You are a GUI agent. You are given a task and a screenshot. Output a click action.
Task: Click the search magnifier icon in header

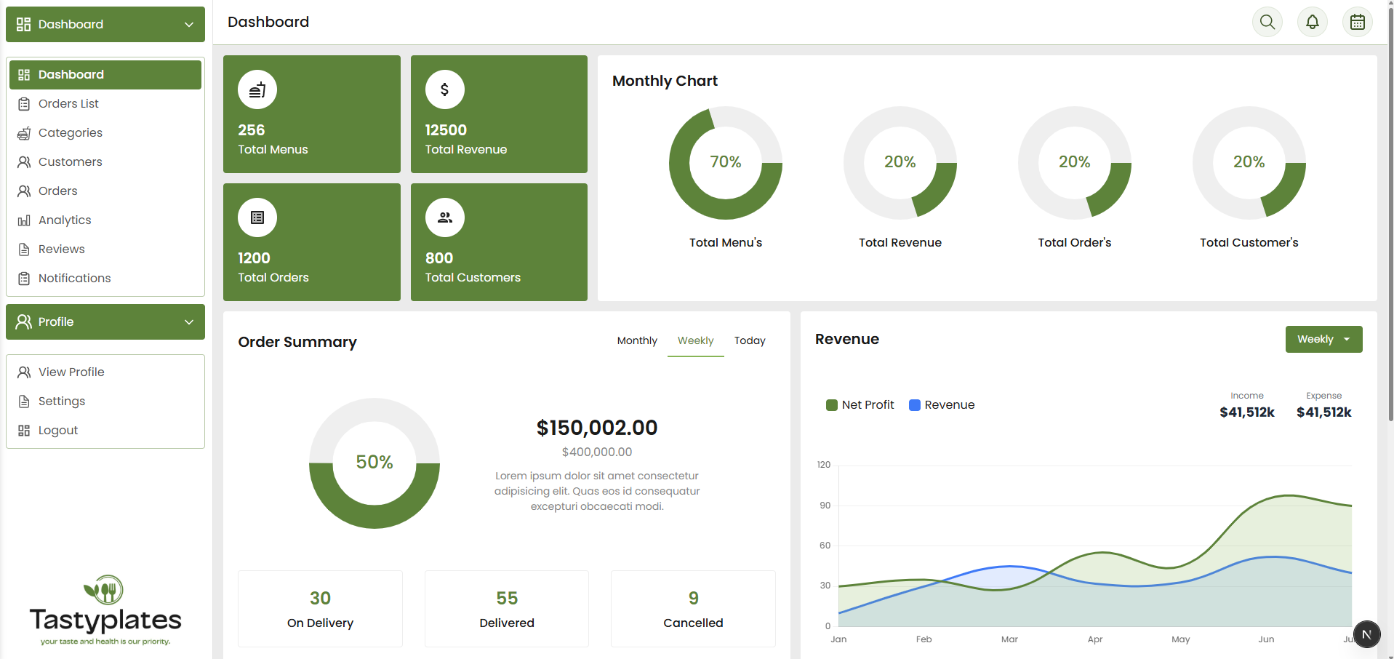1267,22
